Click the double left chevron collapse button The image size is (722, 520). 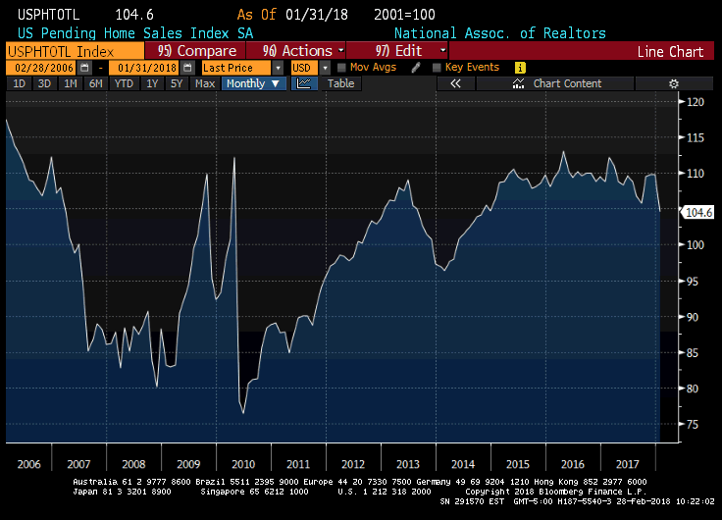[x=455, y=83]
